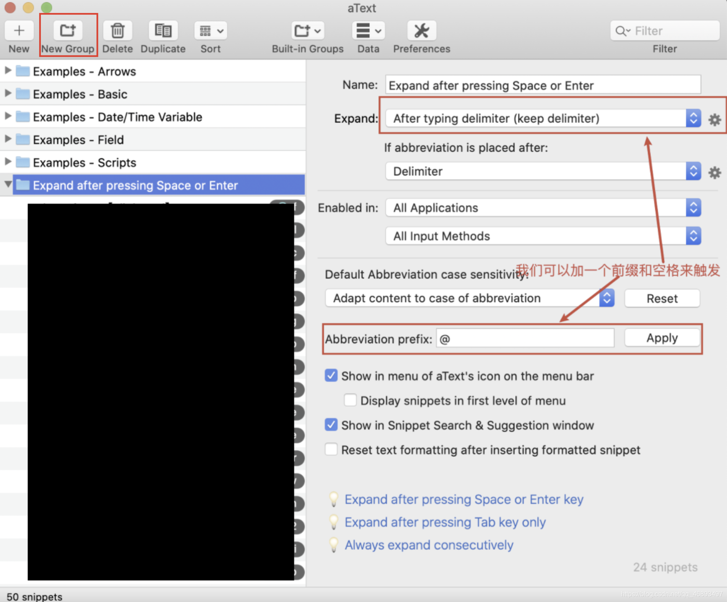Open the Built-in Groups menu
The image size is (727, 602).
point(307,31)
